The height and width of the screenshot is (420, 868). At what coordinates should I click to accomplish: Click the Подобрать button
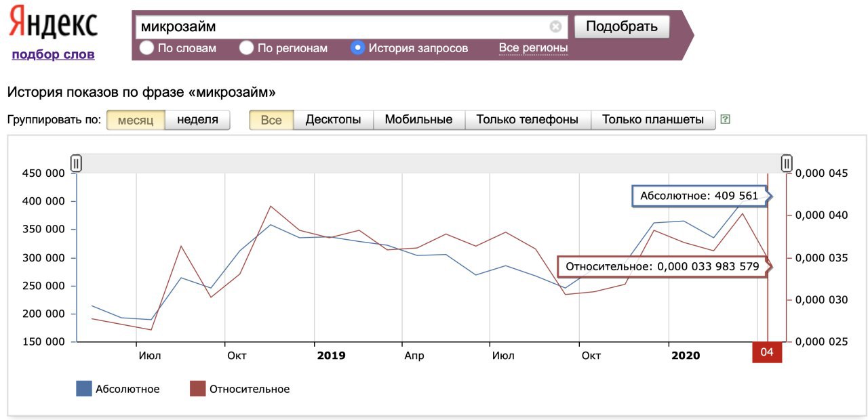pos(622,27)
